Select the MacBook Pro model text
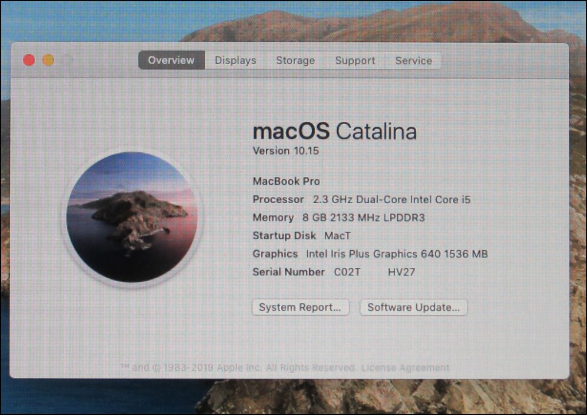The image size is (587, 415). 287,181
